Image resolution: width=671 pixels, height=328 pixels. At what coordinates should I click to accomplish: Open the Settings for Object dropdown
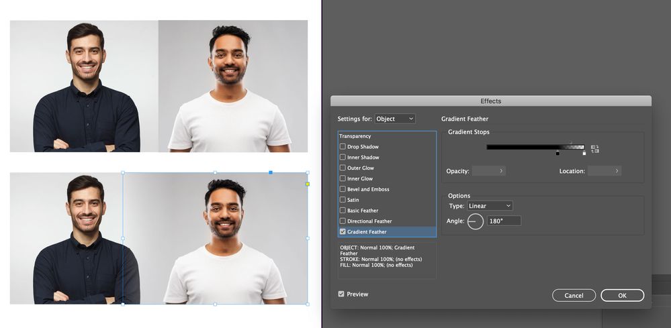point(395,119)
